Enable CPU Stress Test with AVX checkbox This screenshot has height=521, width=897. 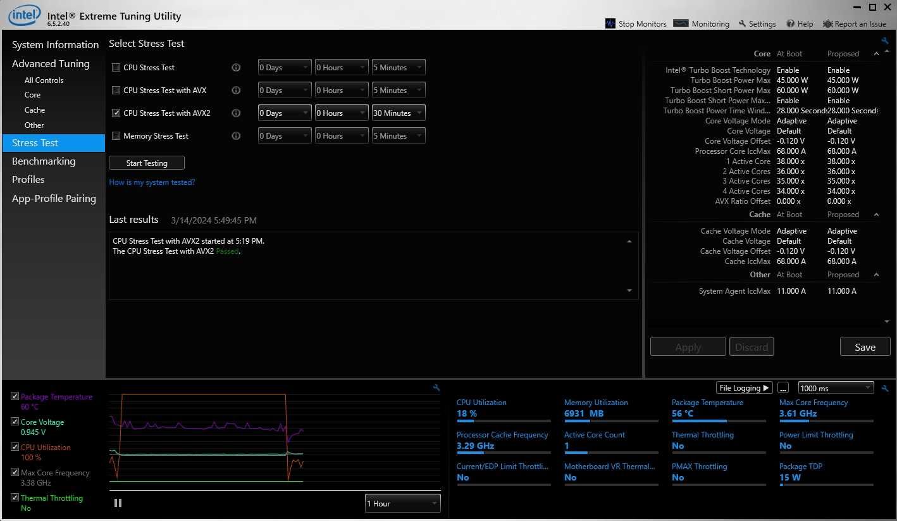coord(116,90)
